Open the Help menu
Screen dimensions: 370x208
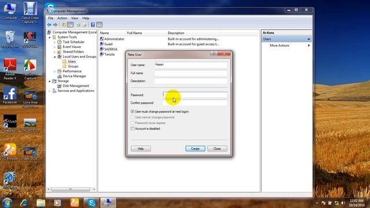click(86, 18)
